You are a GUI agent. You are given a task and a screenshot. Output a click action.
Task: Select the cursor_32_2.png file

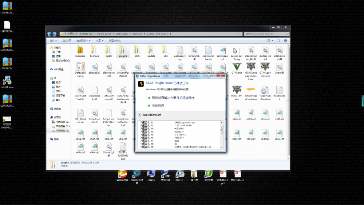(237, 53)
